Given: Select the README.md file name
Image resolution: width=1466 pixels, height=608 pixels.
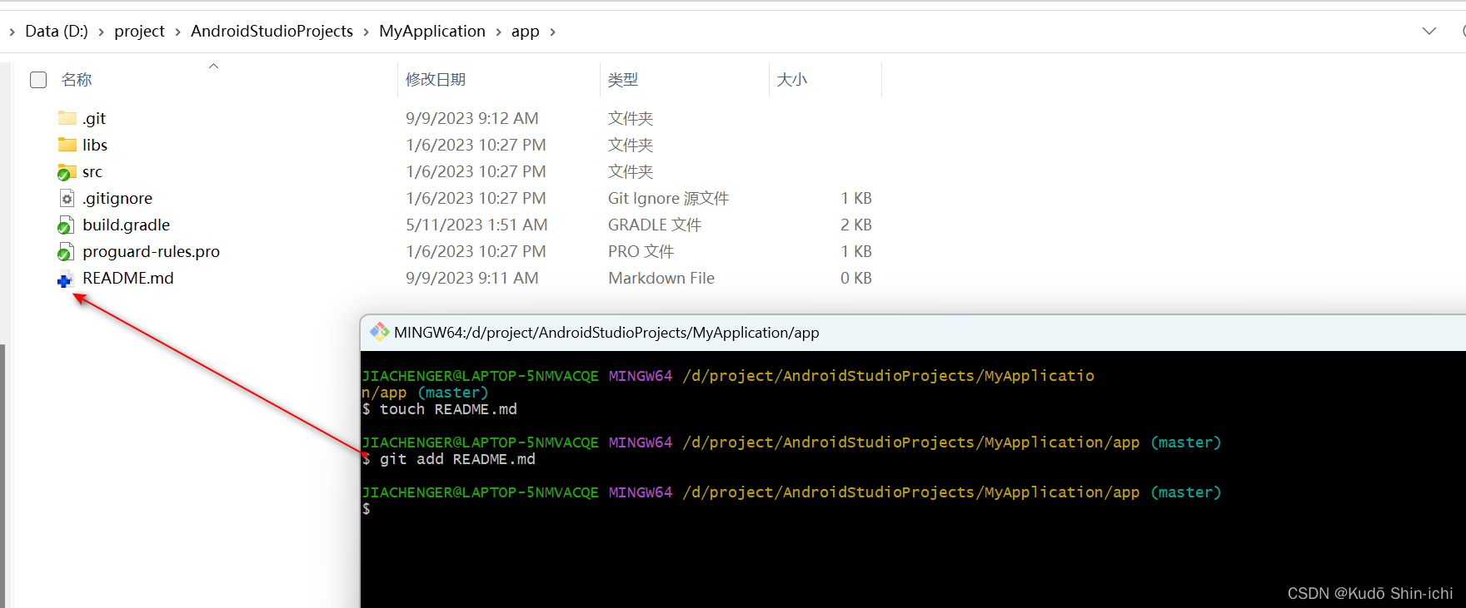Looking at the screenshot, I should pyautogui.click(x=128, y=278).
